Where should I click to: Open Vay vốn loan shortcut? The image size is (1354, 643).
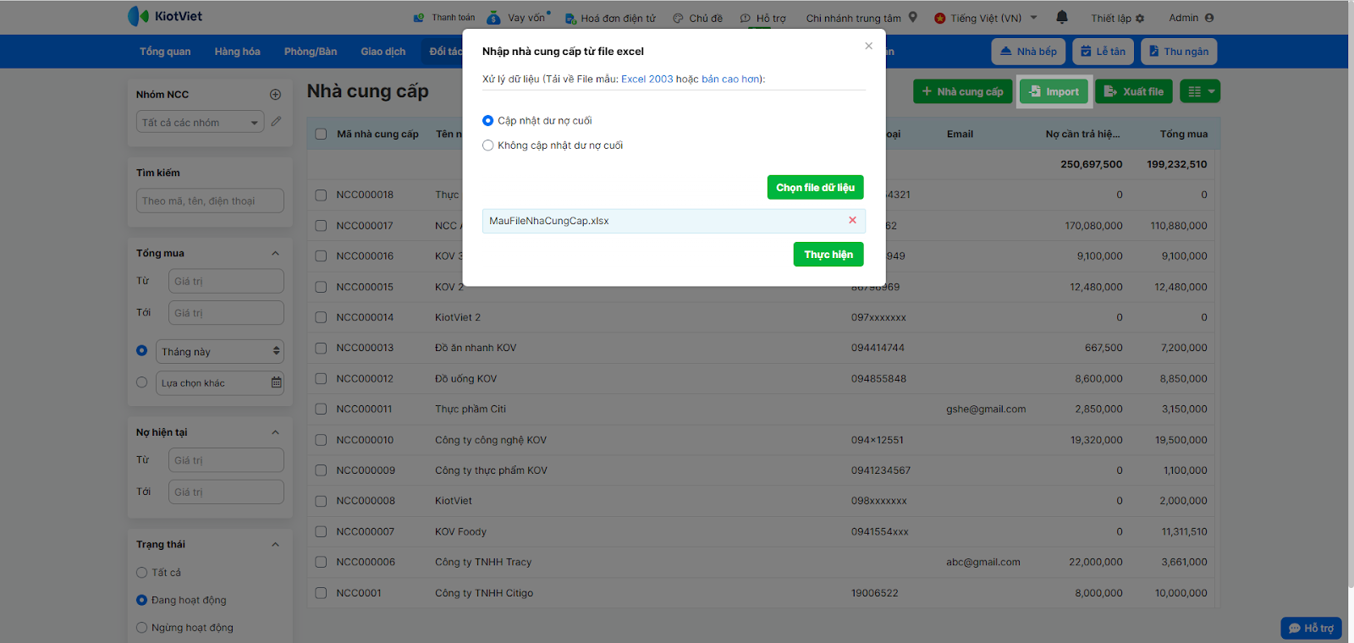coord(518,18)
